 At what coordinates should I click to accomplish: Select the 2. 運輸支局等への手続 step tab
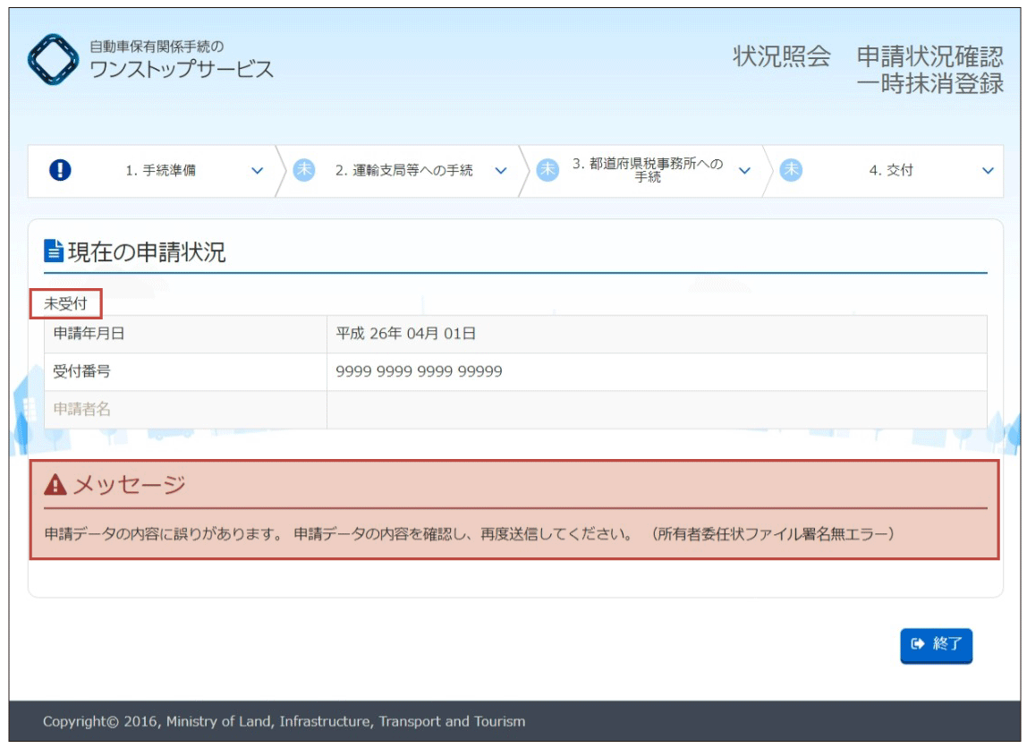click(401, 171)
